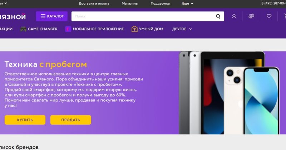Click the yellow Купить button
The width and height of the screenshot is (286, 150).
coord(25,120)
